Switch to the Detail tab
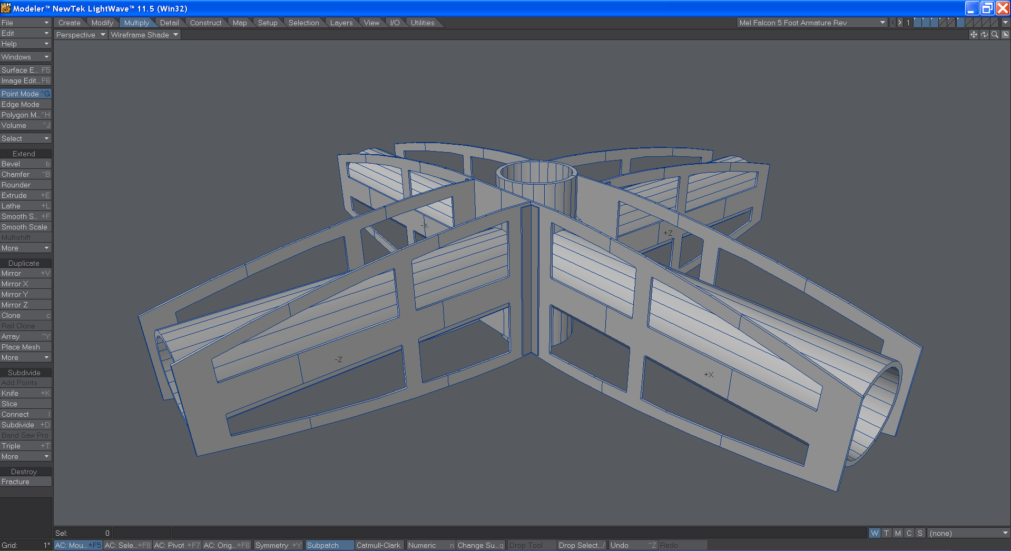Screen dimensions: 1011x551 (x=170, y=23)
